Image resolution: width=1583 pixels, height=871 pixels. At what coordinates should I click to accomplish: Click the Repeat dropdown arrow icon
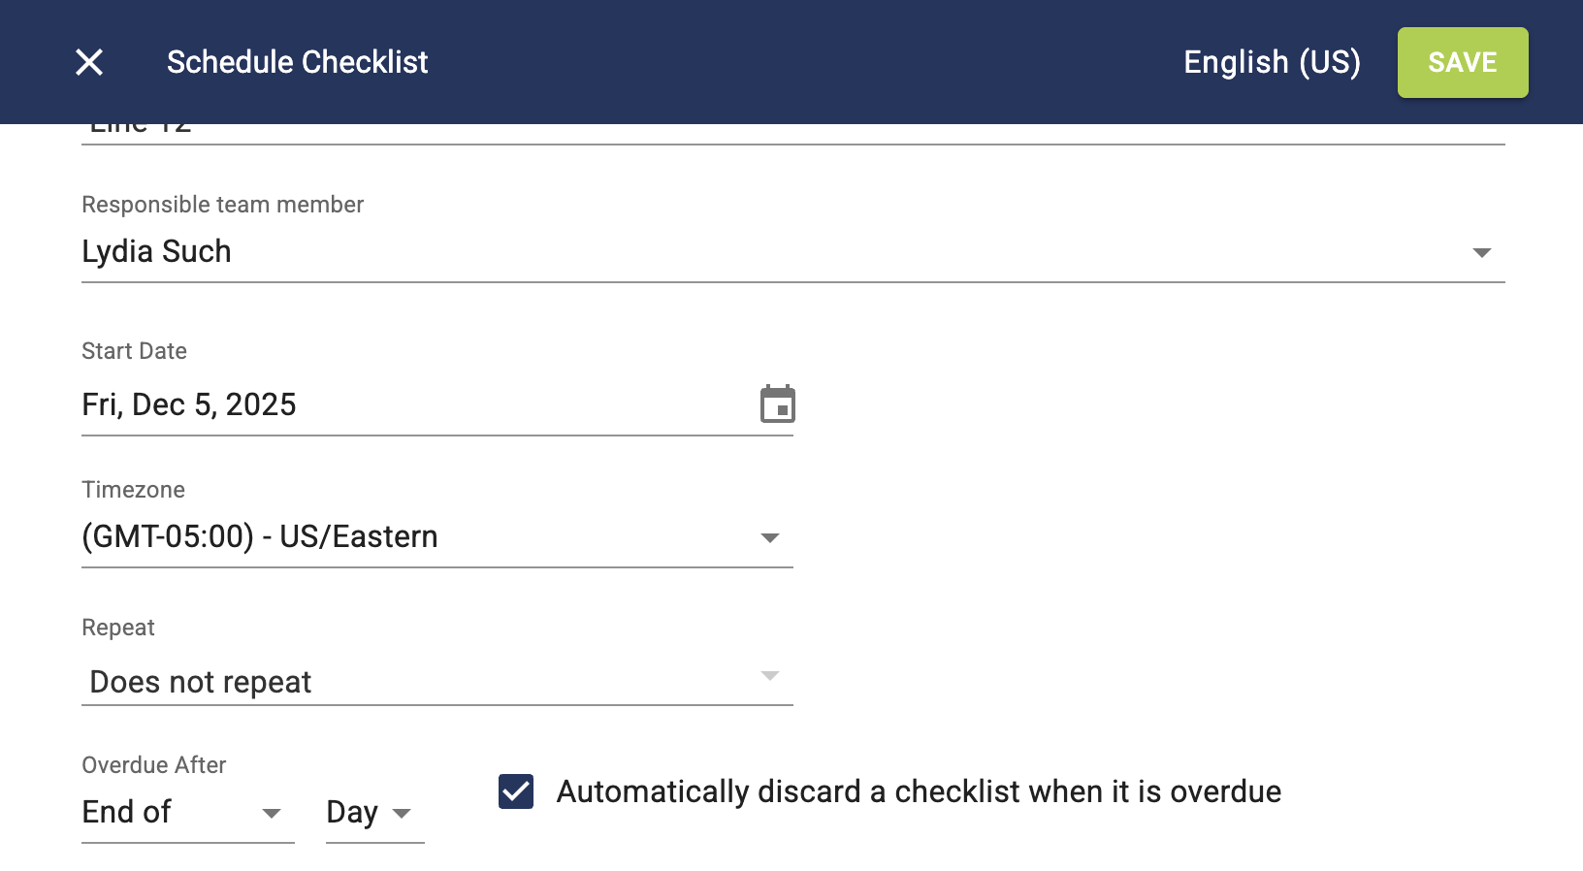[770, 676]
